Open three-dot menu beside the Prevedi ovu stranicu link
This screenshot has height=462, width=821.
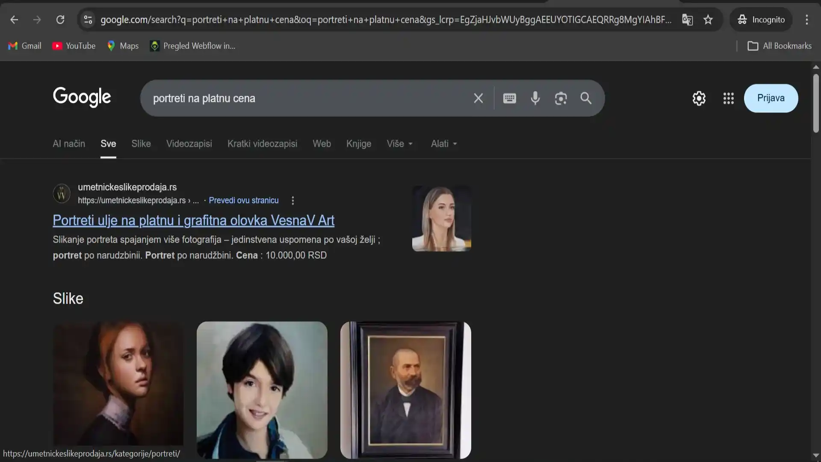click(x=292, y=201)
